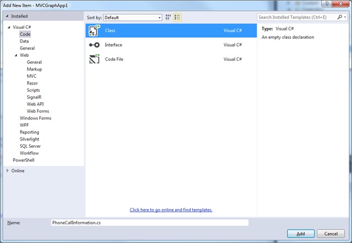Click Visual C# in the Interface row
The image size is (352, 243).
(232, 45)
